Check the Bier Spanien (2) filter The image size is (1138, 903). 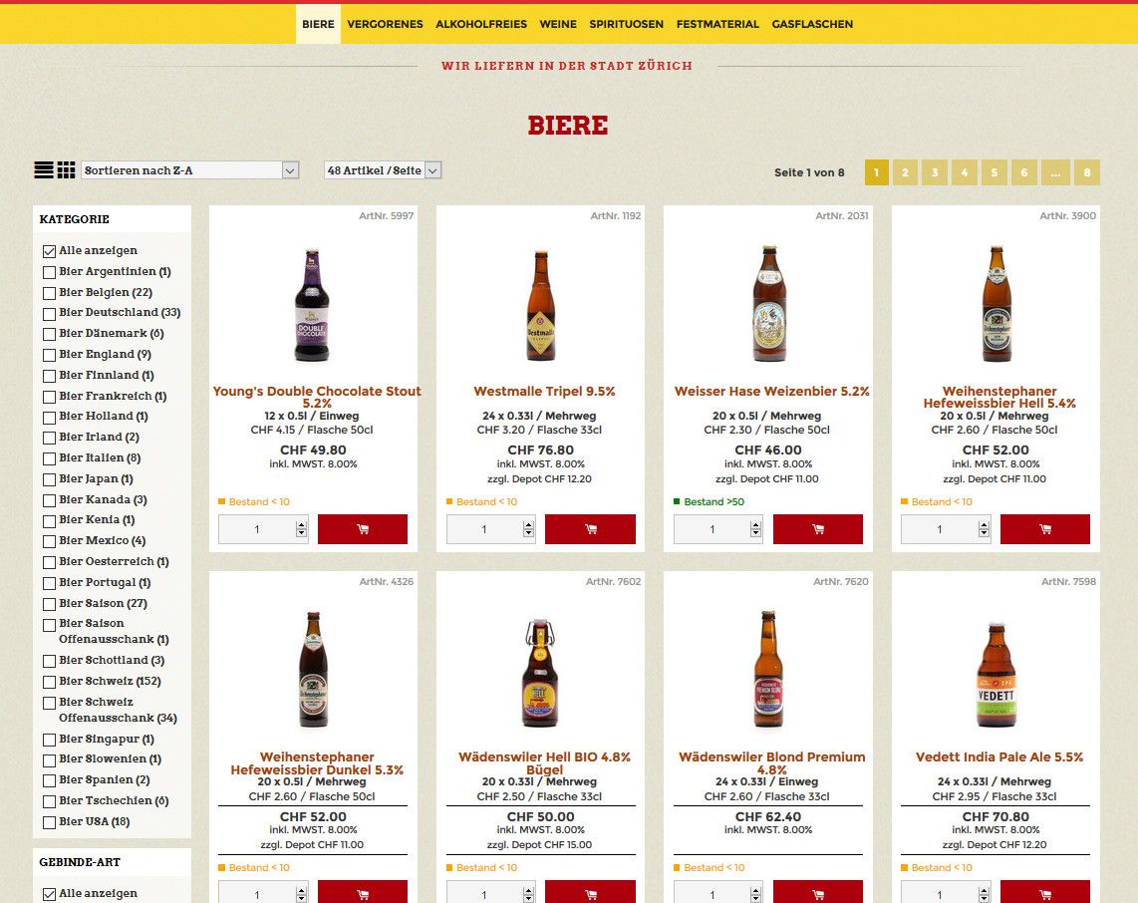point(50,781)
